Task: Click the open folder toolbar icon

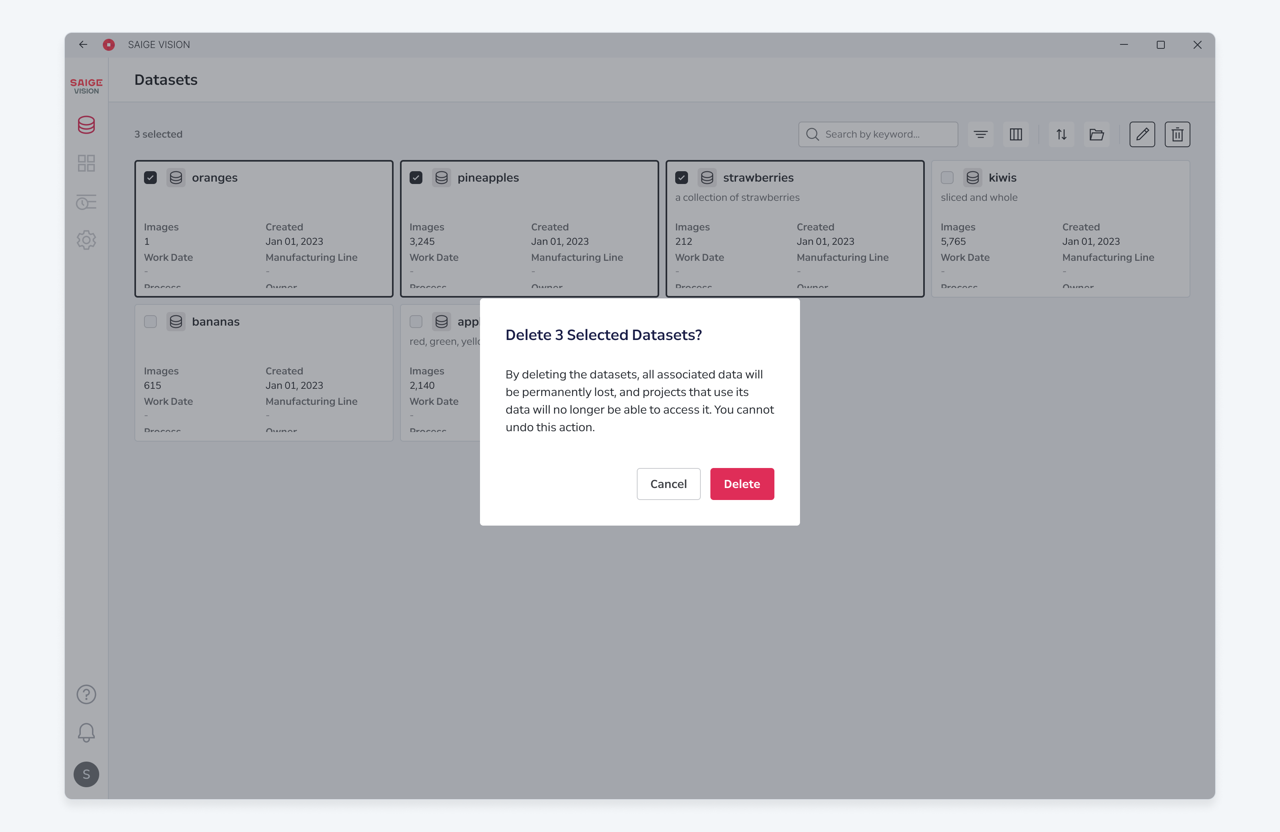Action: 1097,134
